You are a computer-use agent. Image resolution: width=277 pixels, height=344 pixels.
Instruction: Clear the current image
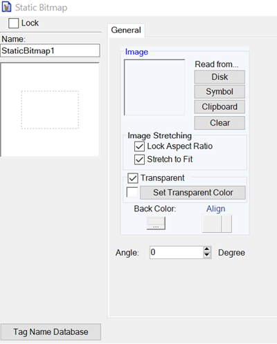(220, 123)
